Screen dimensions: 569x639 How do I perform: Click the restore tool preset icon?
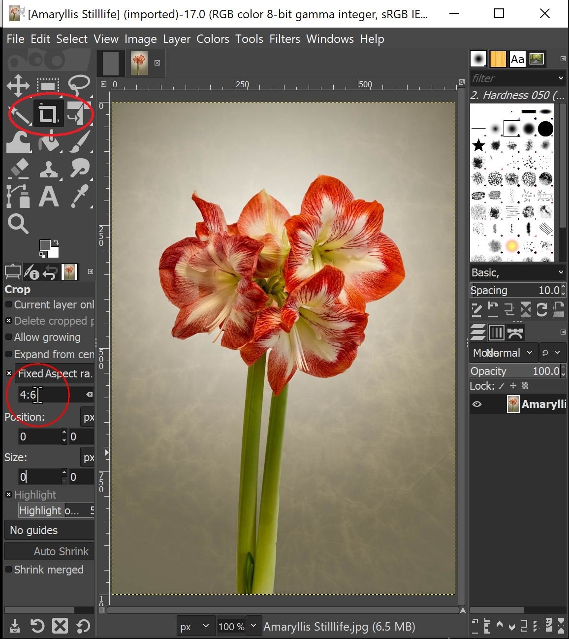37,626
